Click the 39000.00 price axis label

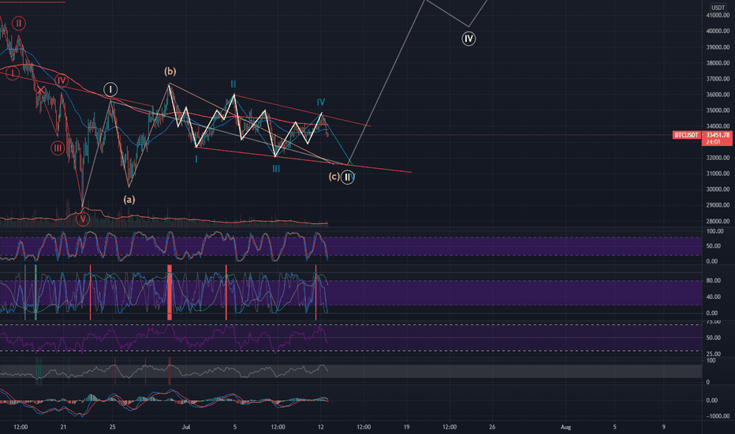coord(718,47)
